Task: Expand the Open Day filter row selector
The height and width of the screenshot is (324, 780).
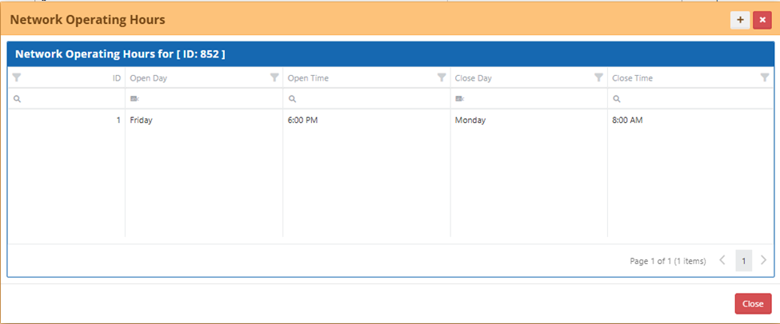Action: (134, 99)
